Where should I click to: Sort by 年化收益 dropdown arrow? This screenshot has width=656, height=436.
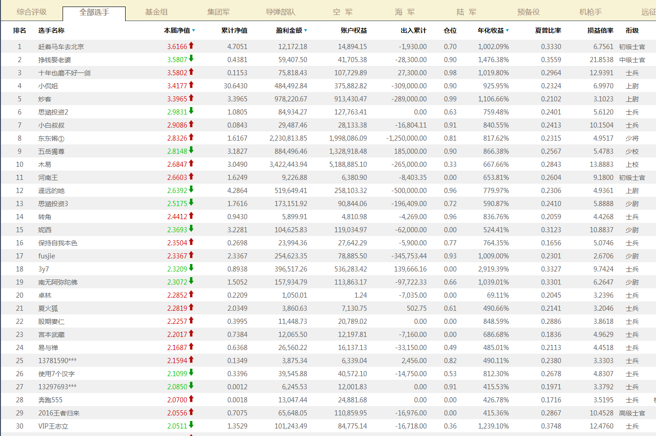pos(507,30)
